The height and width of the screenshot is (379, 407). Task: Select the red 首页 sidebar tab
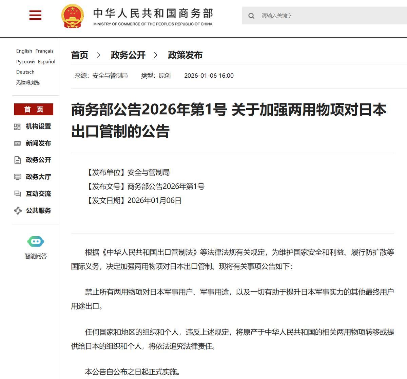pos(33,109)
